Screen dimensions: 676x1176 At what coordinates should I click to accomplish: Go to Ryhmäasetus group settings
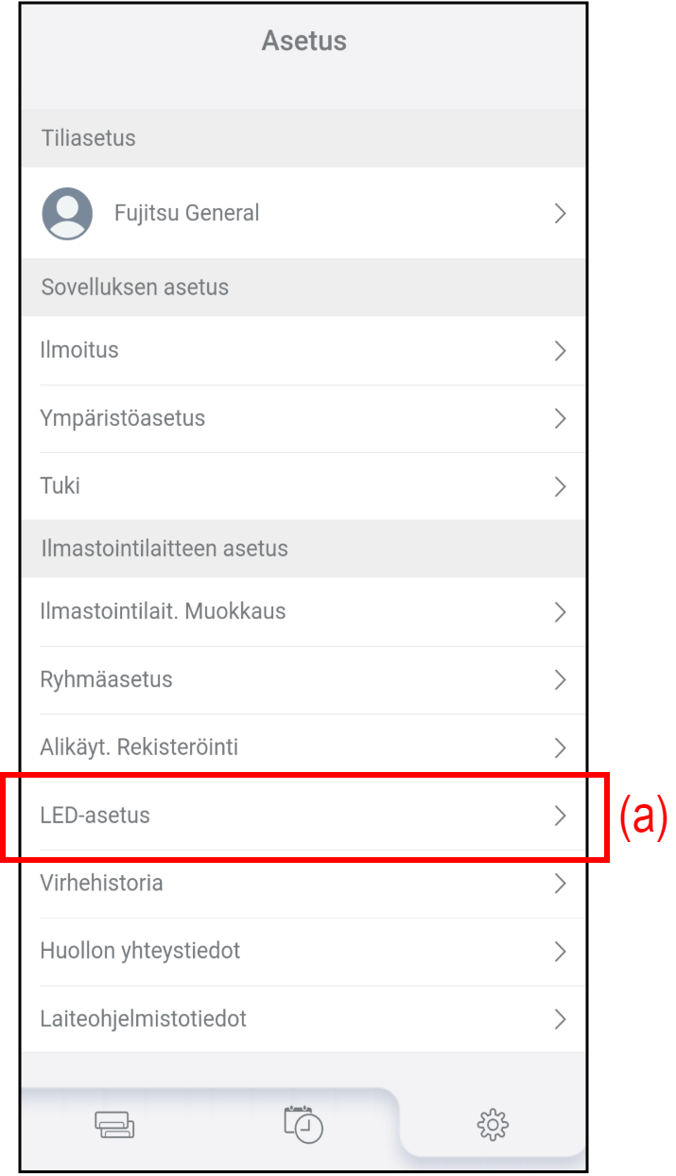106,679
